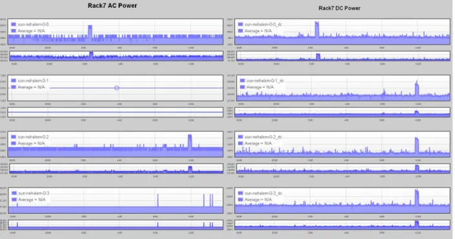The image size is (455, 239).
Task: Click the sun-nehalem-0-3 legend color swatch
Action: [x=14, y=193]
